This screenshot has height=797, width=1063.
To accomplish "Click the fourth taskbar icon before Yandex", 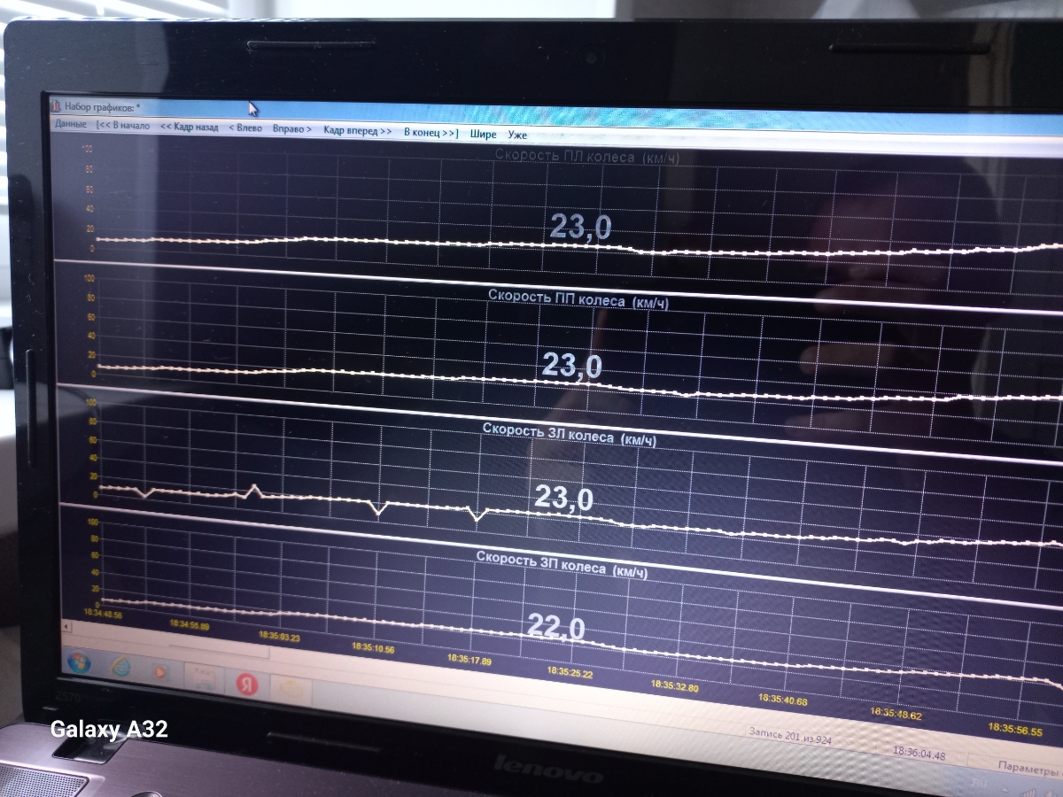I will tap(203, 677).
